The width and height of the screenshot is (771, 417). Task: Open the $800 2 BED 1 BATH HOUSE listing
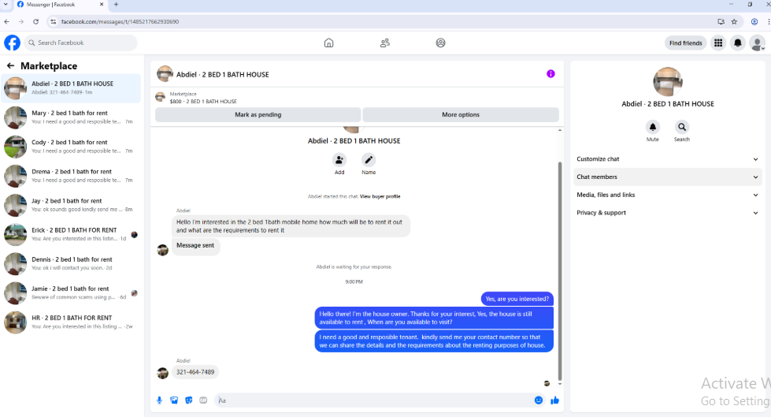point(203,102)
